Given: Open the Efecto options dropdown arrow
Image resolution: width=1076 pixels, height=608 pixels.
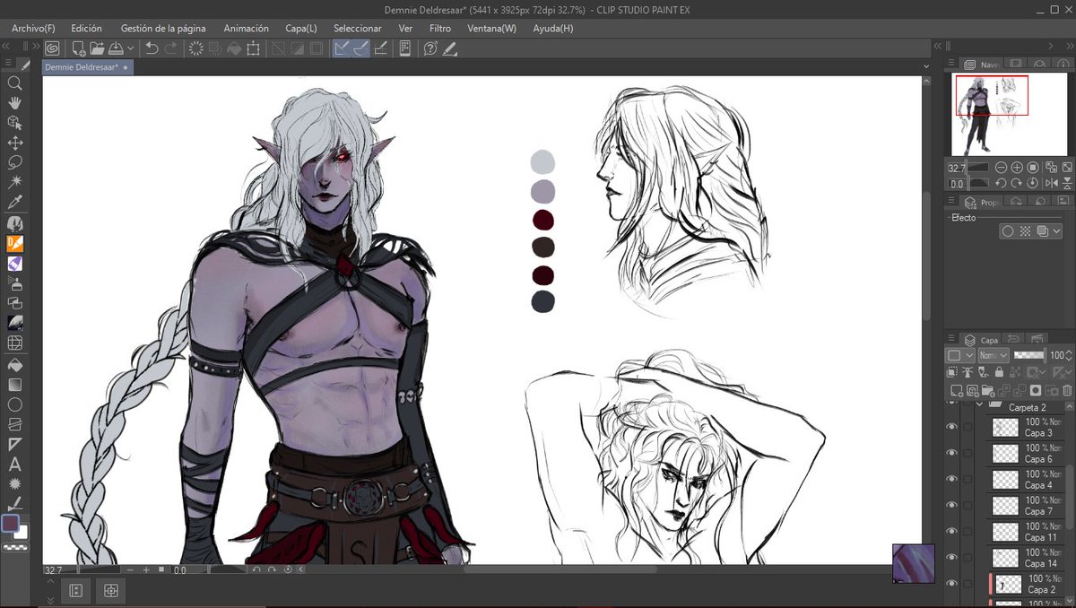Looking at the screenshot, I should coord(1055,231).
